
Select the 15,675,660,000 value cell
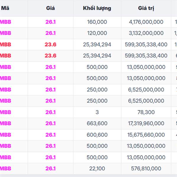click(146, 135)
